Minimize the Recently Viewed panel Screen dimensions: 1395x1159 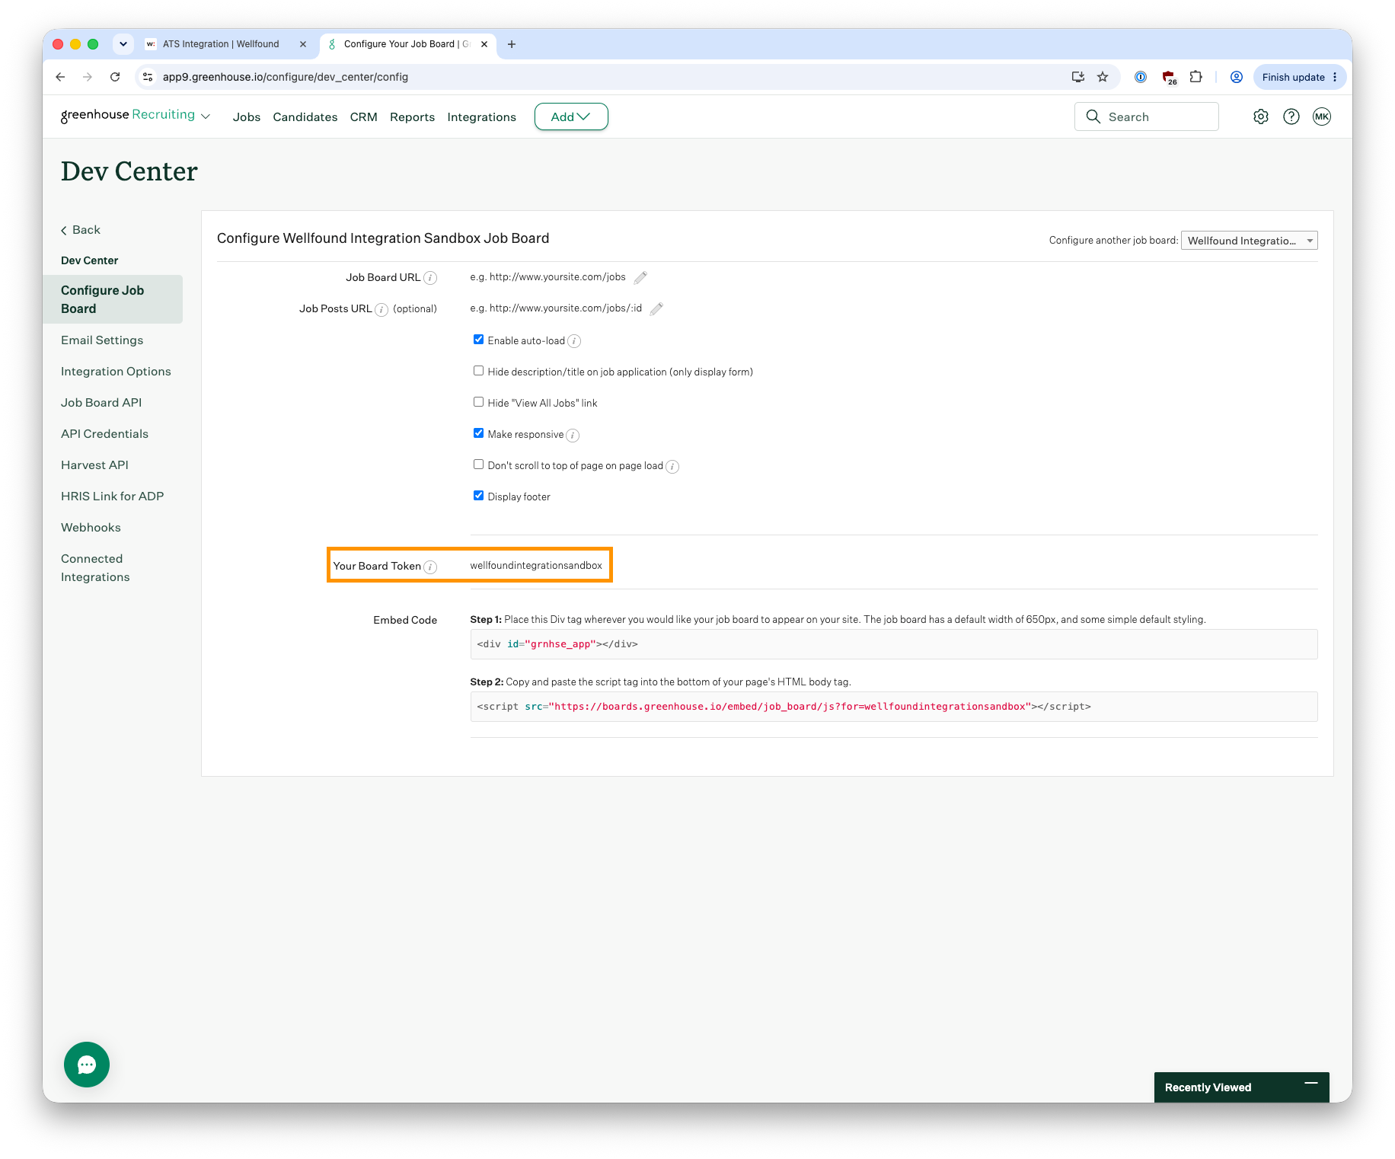[1311, 1083]
